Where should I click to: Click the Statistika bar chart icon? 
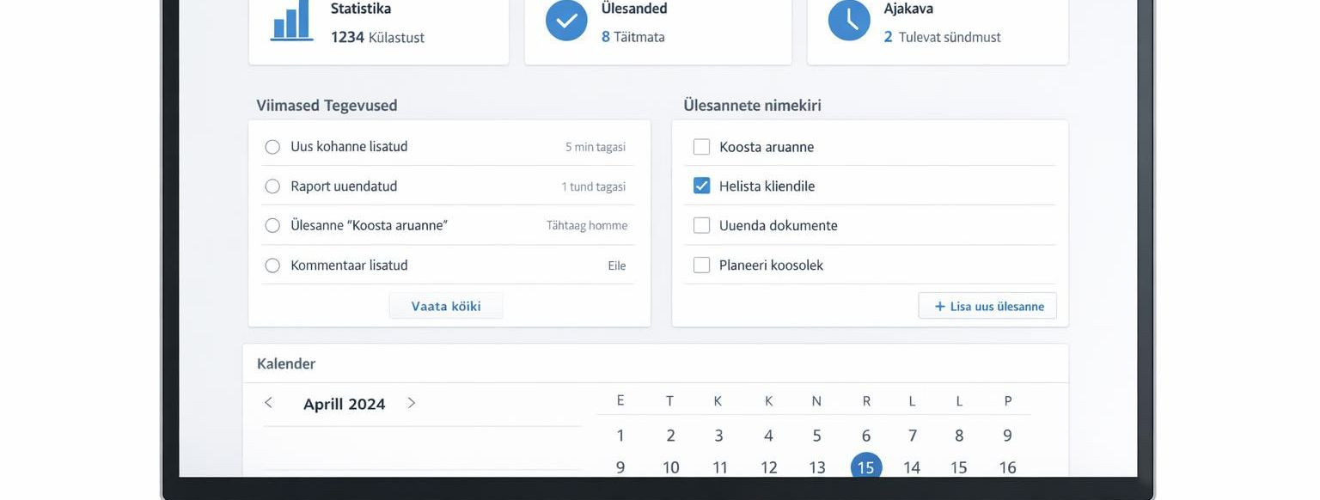pyautogui.click(x=291, y=21)
